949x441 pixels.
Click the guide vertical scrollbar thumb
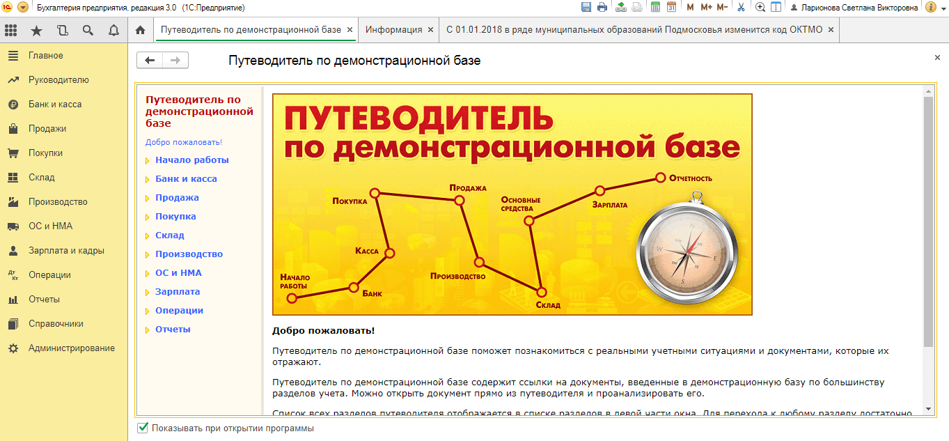click(927, 222)
